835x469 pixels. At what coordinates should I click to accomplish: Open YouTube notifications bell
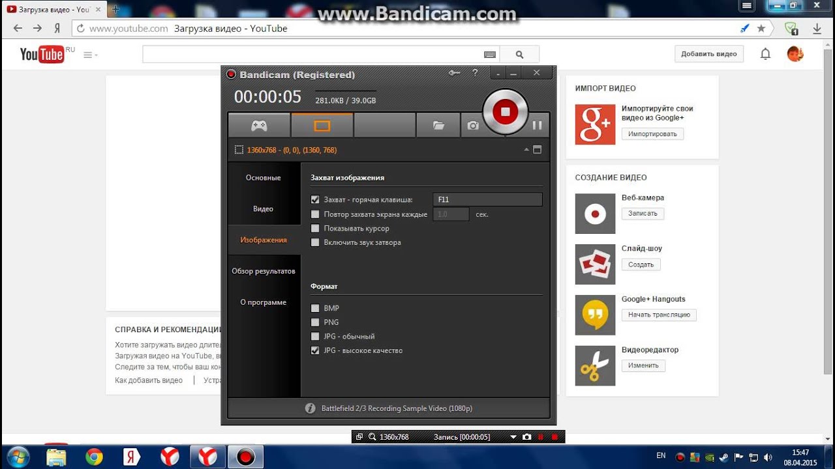point(766,54)
